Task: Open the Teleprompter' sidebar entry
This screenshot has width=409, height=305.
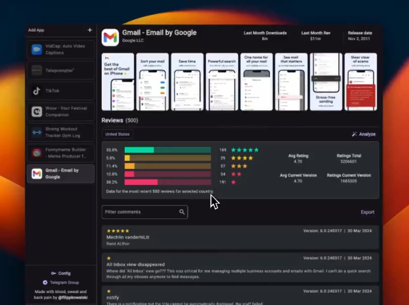Action: click(61, 70)
